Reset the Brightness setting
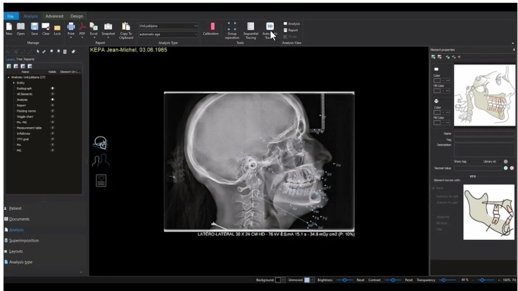 [x=360, y=280]
